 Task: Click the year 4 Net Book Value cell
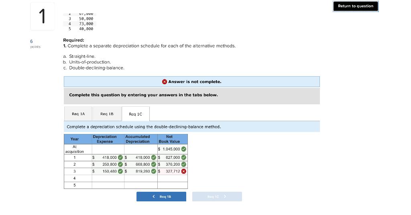[173, 178]
